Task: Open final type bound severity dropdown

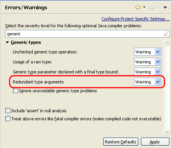Action: [x=148, y=72]
